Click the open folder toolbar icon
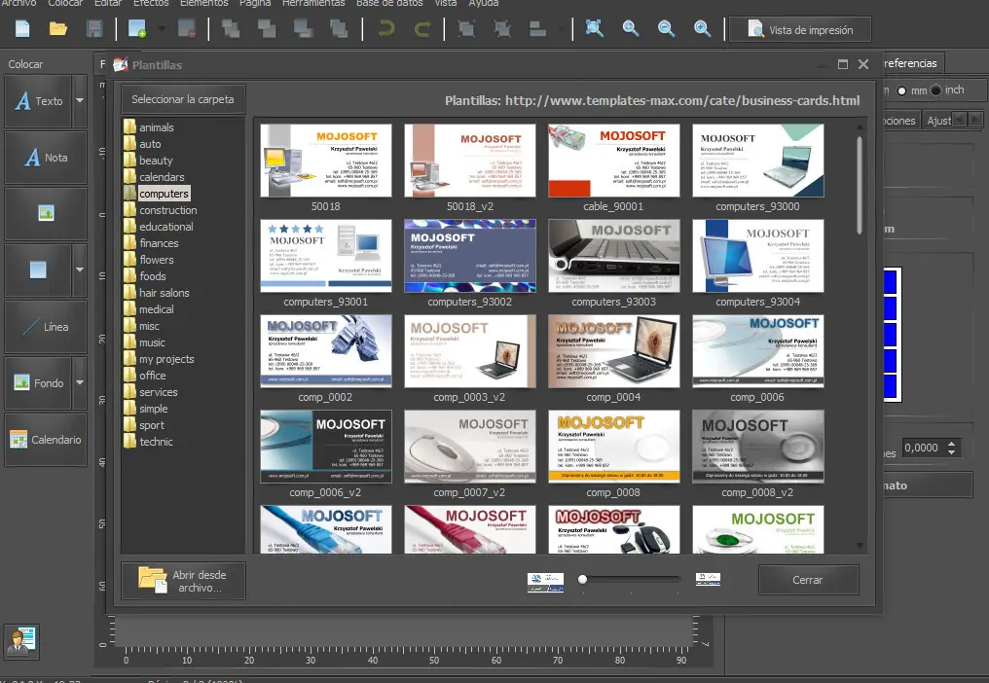Viewport: 989px width, 683px height. coord(58,29)
